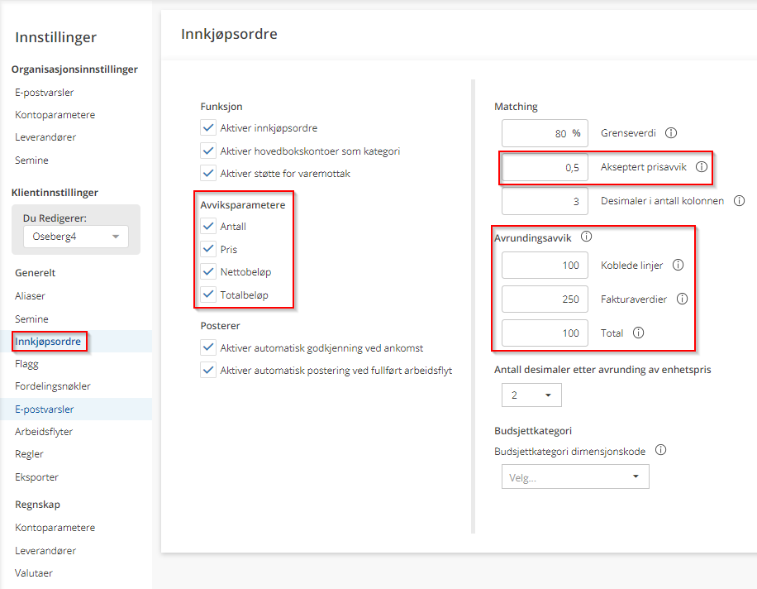Click info icon for Desimaler i antall kolonnen
This screenshot has height=589, width=757.
pos(739,201)
